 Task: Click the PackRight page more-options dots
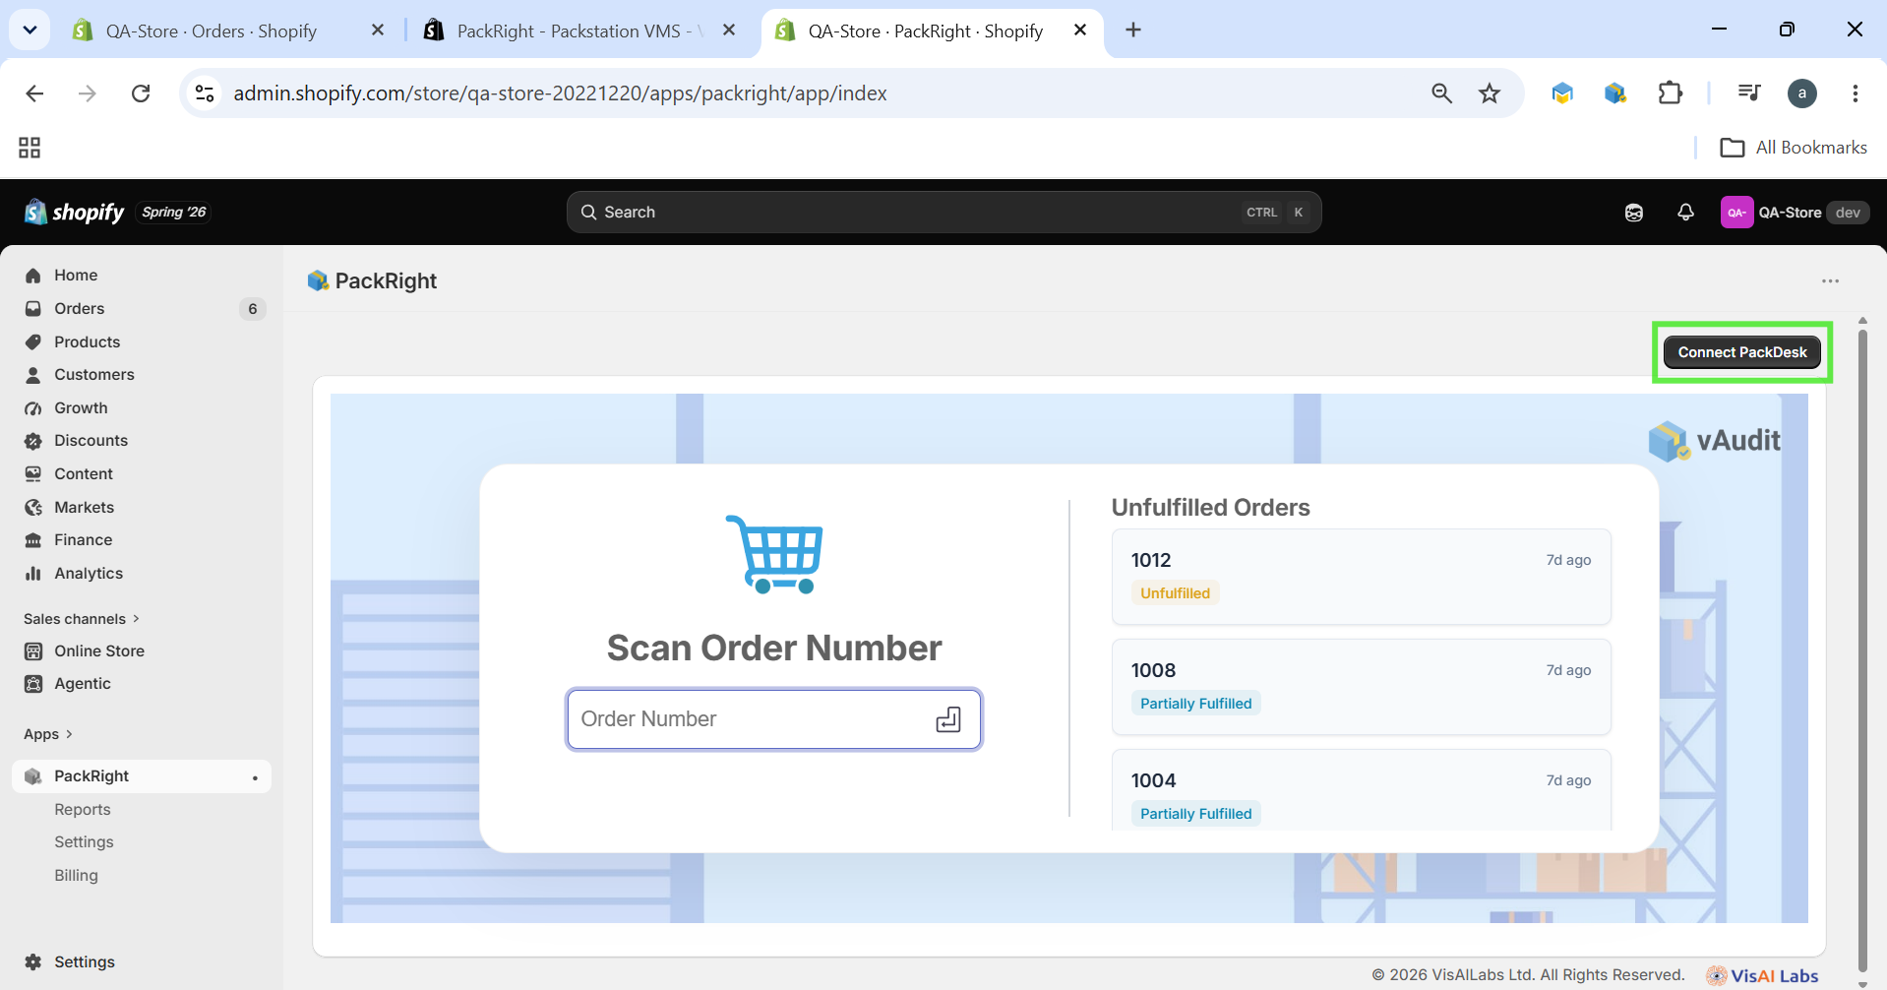pos(1830,281)
